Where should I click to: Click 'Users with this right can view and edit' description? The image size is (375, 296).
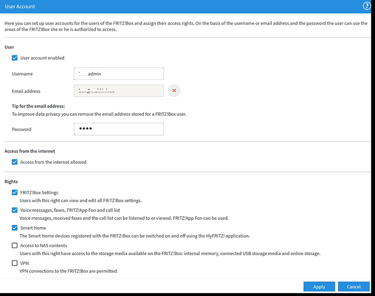click(81, 200)
